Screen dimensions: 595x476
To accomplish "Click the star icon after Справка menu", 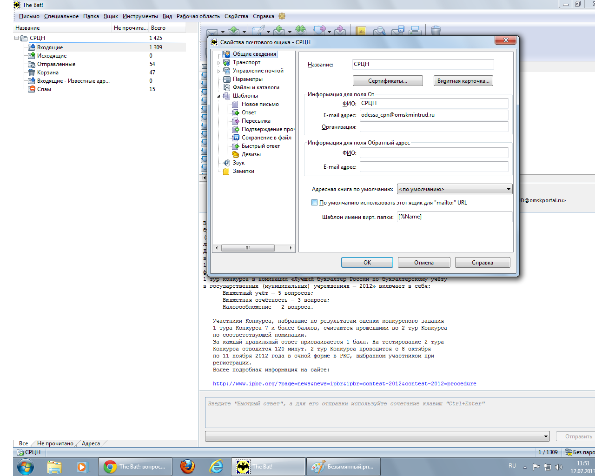I will [282, 16].
